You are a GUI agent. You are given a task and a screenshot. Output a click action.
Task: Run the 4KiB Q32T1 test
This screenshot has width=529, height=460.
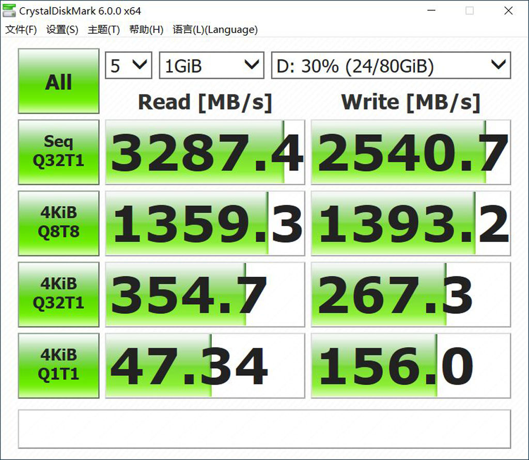click(x=58, y=294)
